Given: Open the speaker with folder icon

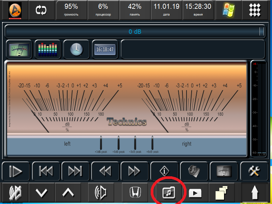Looking at the screenshot, I should click(194, 171).
